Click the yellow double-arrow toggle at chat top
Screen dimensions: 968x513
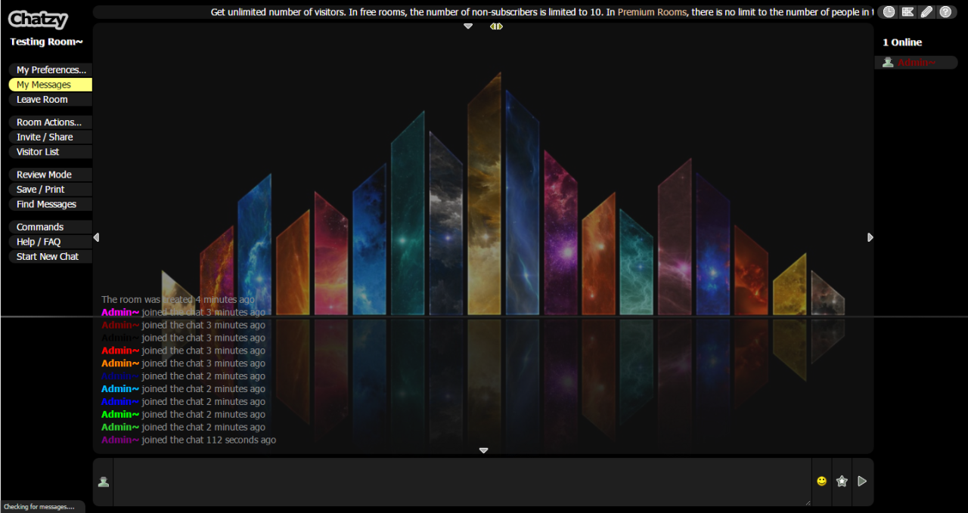496,26
